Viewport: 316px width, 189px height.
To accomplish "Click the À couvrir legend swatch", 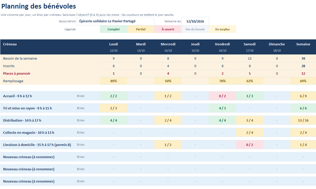I will [168, 29].
